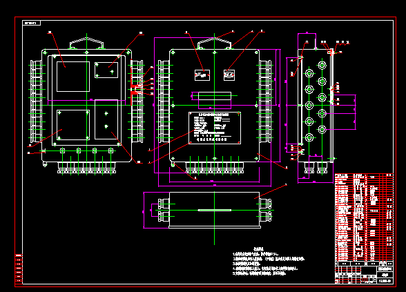Image resolution: width=406 pixels, height=292 pixels.
Task: Select the technical notes text block
Action: (268, 262)
